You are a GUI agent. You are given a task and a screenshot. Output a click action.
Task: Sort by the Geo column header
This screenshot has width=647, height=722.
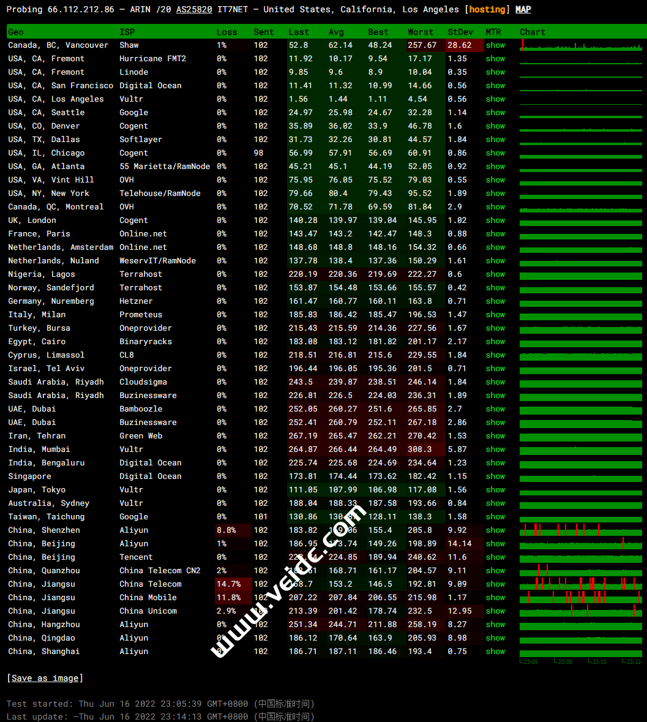tap(16, 32)
